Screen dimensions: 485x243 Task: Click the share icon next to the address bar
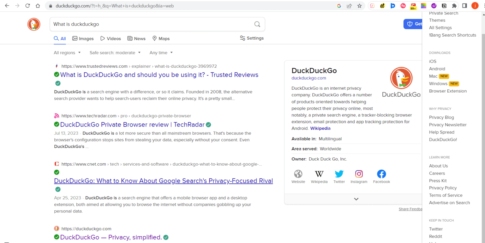pyautogui.click(x=349, y=5)
